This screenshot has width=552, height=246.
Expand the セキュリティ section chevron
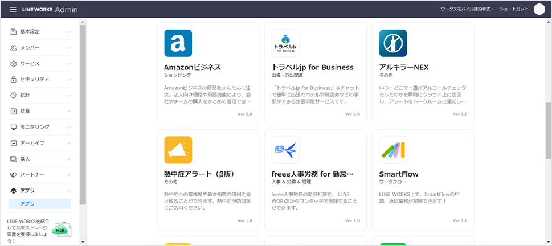tap(68, 79)
